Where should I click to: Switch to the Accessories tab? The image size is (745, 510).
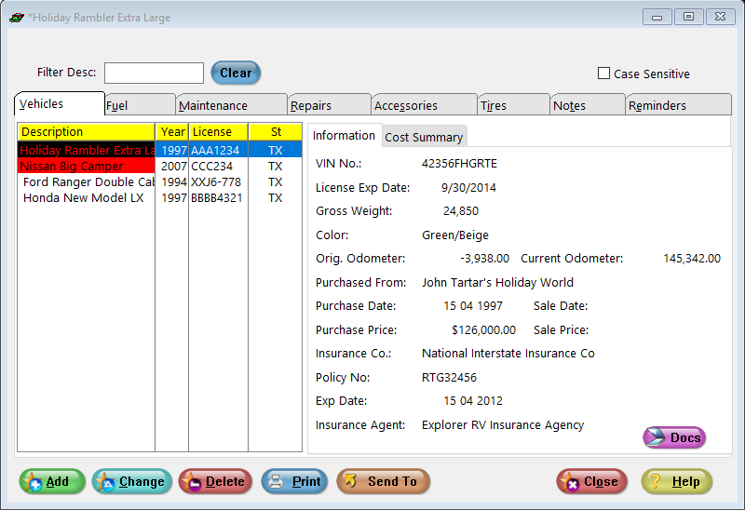(x=425, y=105)
